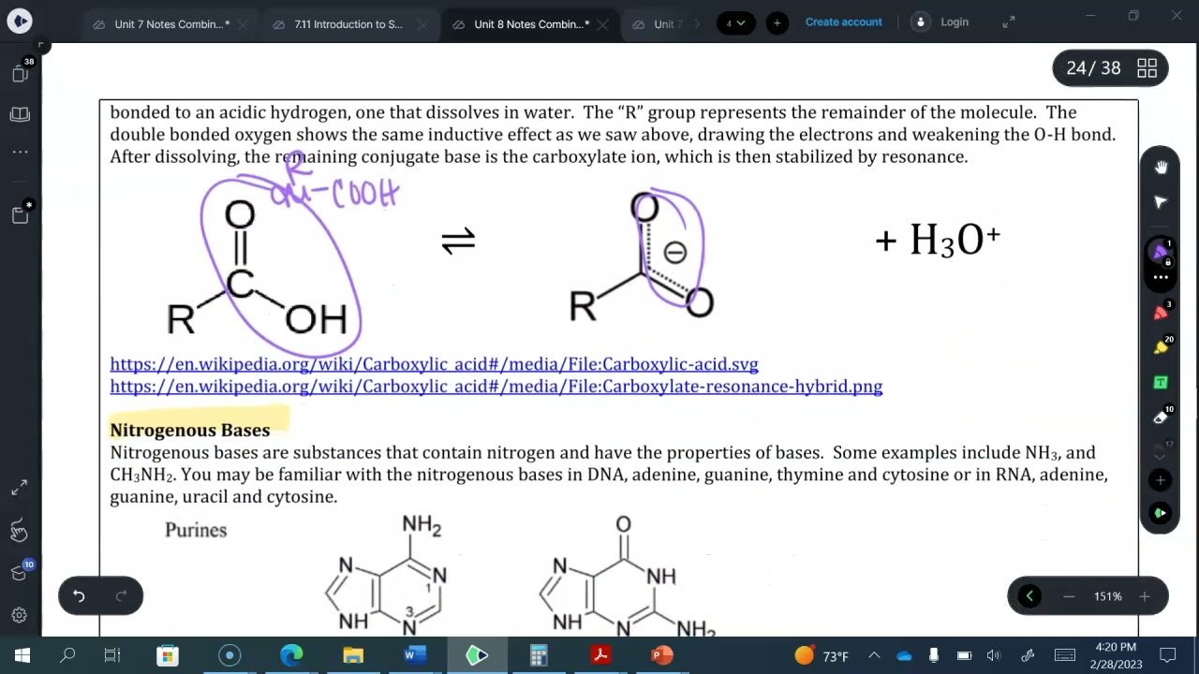This screenshot has height=674, width=1199.
Task: Expand the open tabs count dropdown
Action: (736, 22)
